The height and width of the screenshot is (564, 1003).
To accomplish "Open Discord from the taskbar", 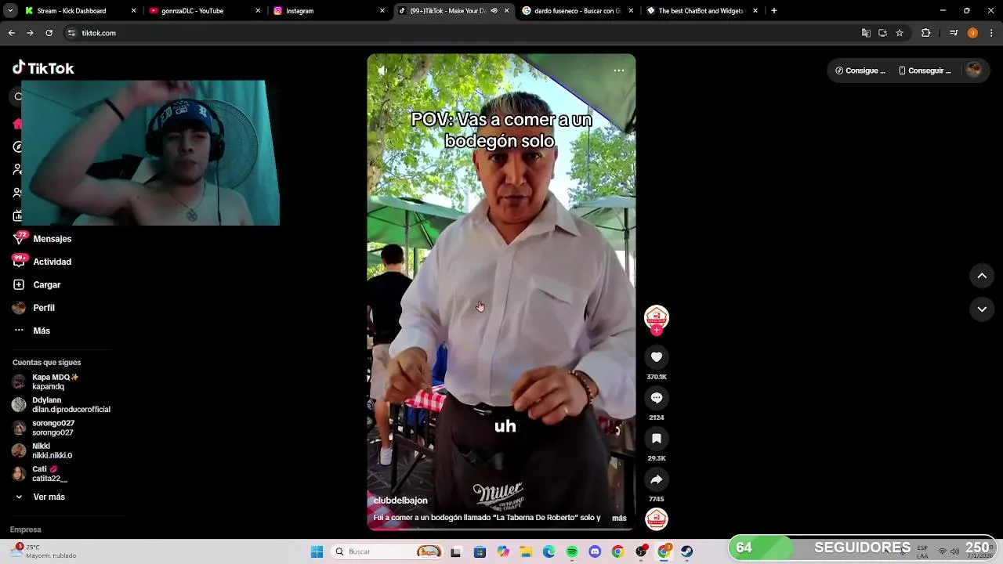I will point(595,551).
